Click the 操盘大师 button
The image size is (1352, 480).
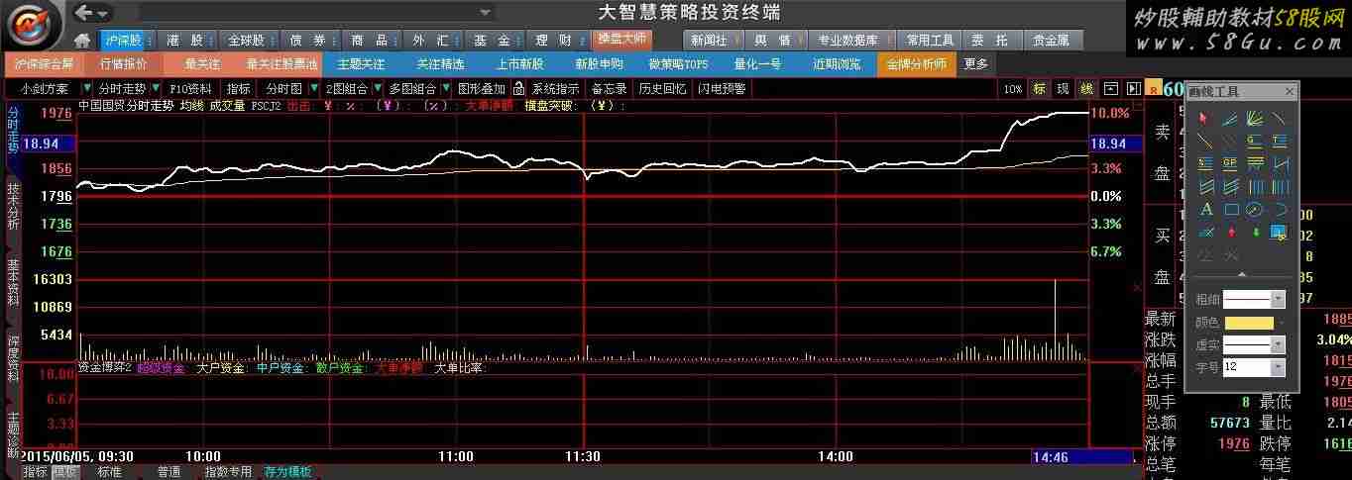(621, 39)
